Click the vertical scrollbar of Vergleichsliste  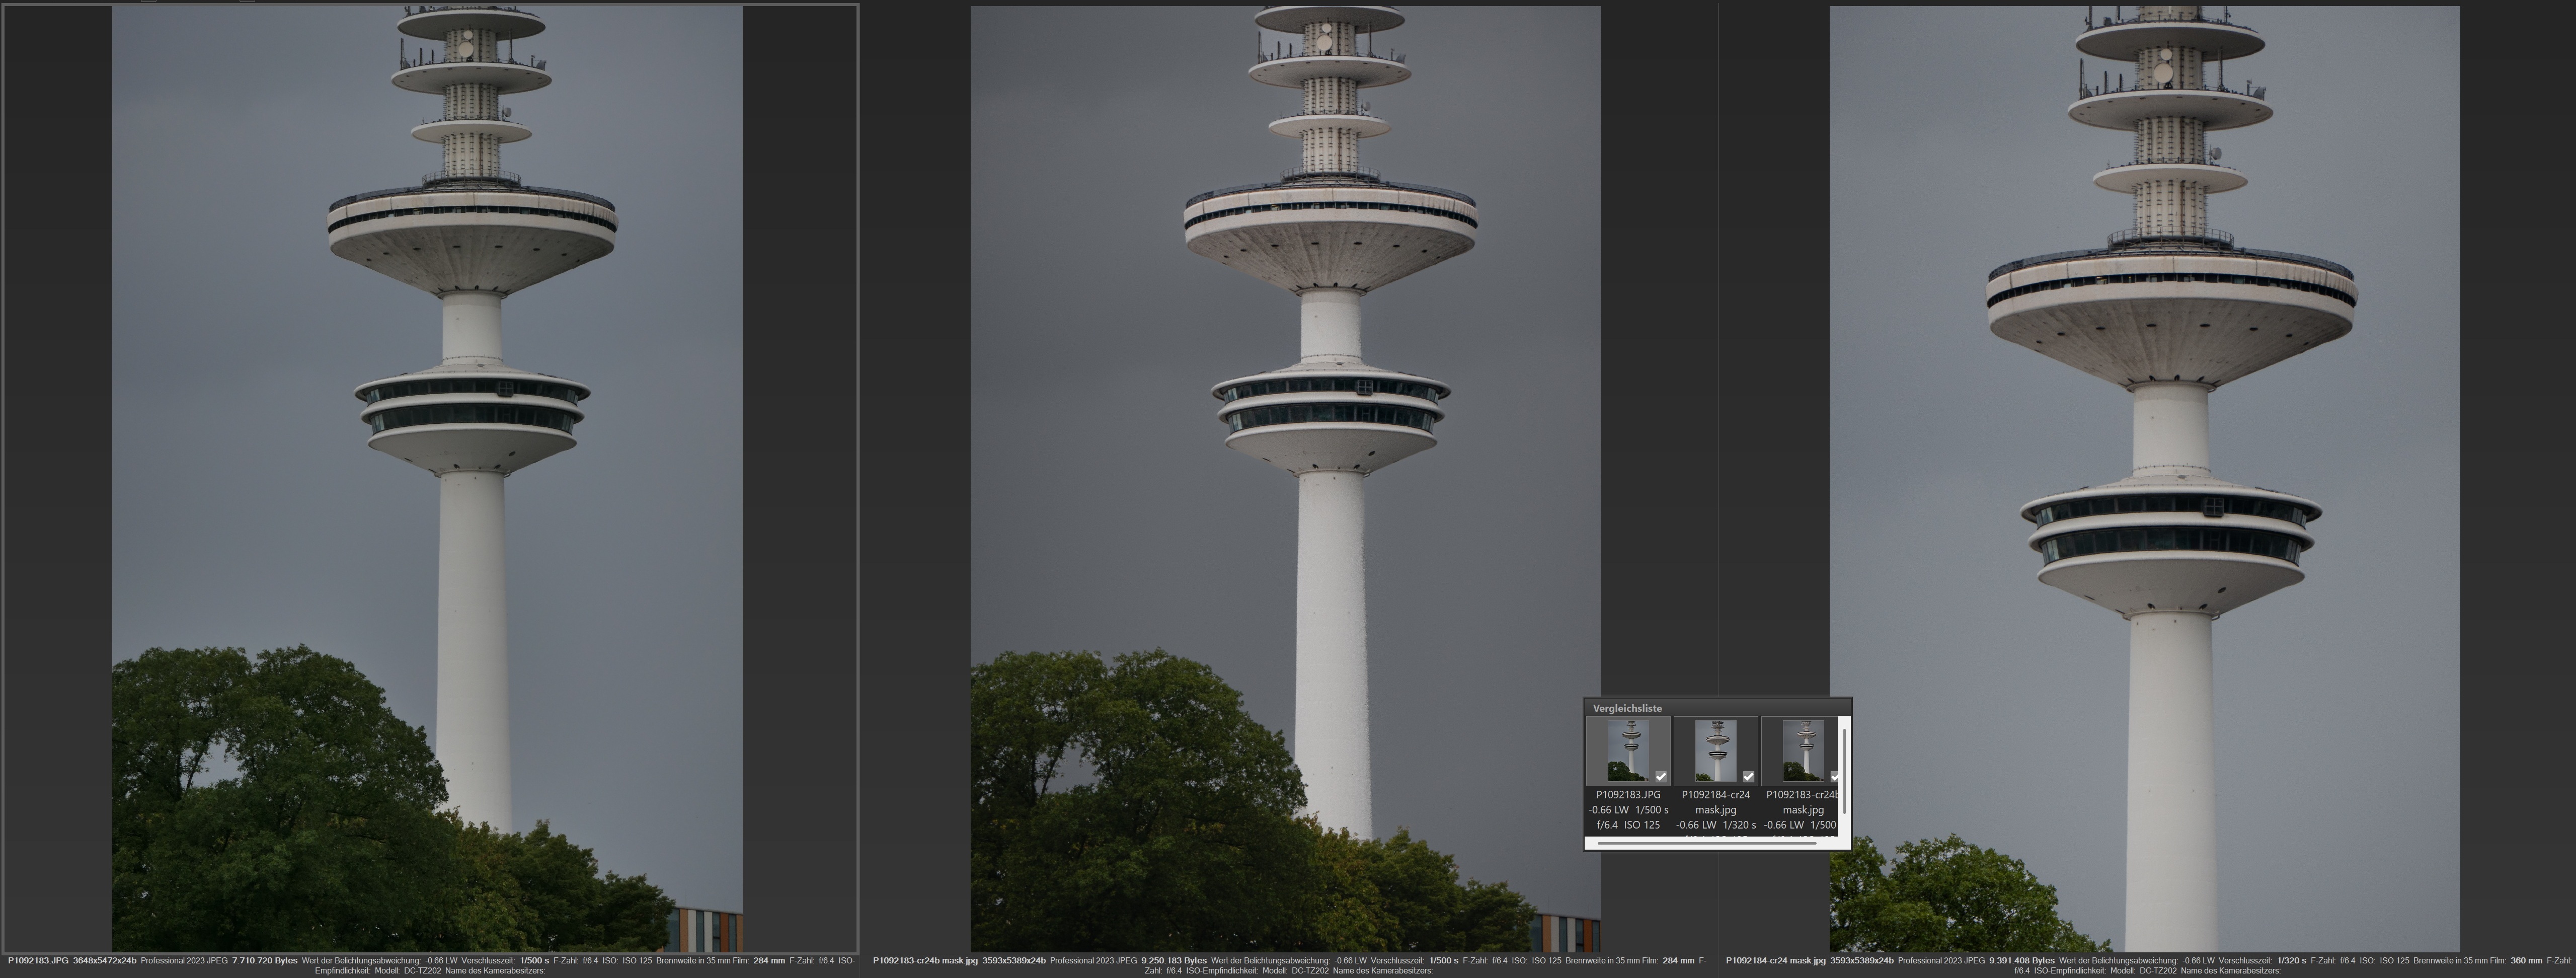click(x=1844, y=770)
